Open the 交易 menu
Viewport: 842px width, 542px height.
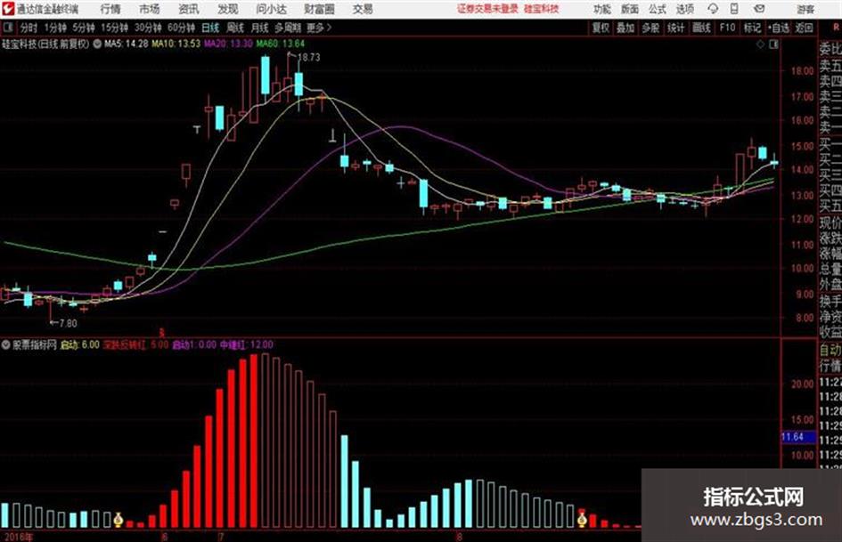(x=363, y=9)
